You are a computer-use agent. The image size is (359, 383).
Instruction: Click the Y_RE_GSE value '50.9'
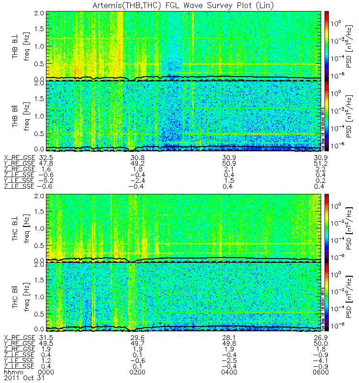click(x=229, y=163)
